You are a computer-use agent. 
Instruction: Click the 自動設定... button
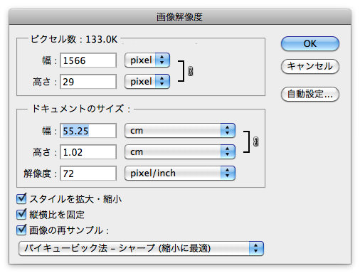tap(310, 94)
